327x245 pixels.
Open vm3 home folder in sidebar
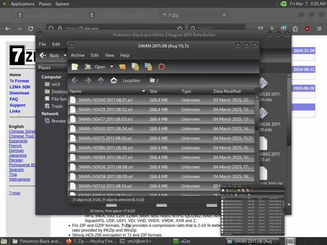[x=53, y=84]
